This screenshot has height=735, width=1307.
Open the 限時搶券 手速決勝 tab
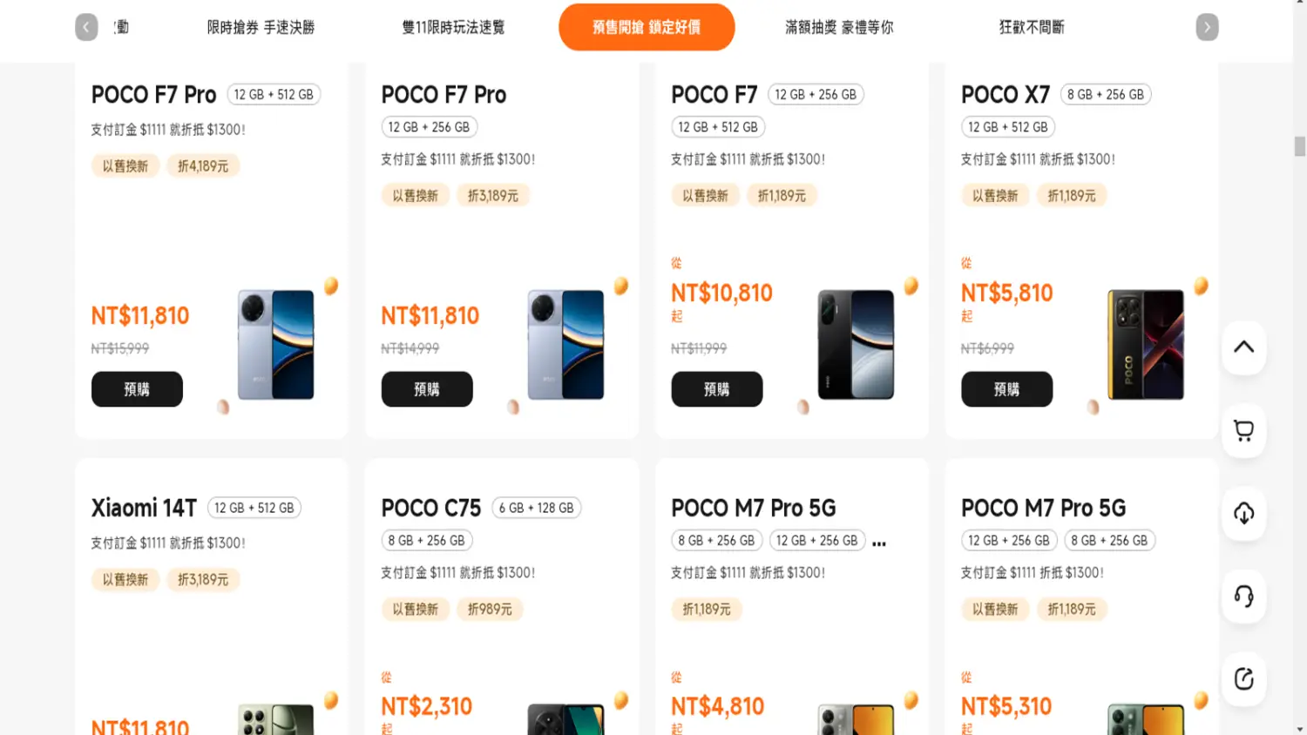pos(261,27)
